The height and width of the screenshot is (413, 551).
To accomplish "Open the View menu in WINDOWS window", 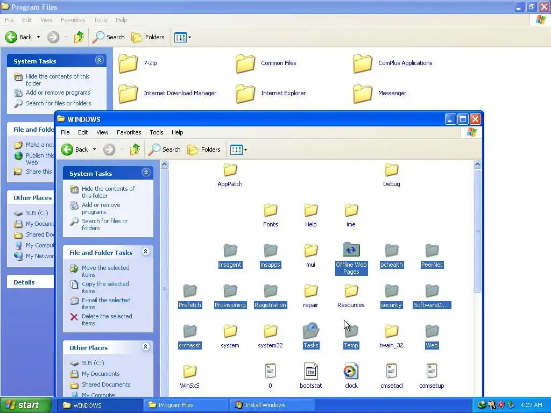I will pos(102,132).
